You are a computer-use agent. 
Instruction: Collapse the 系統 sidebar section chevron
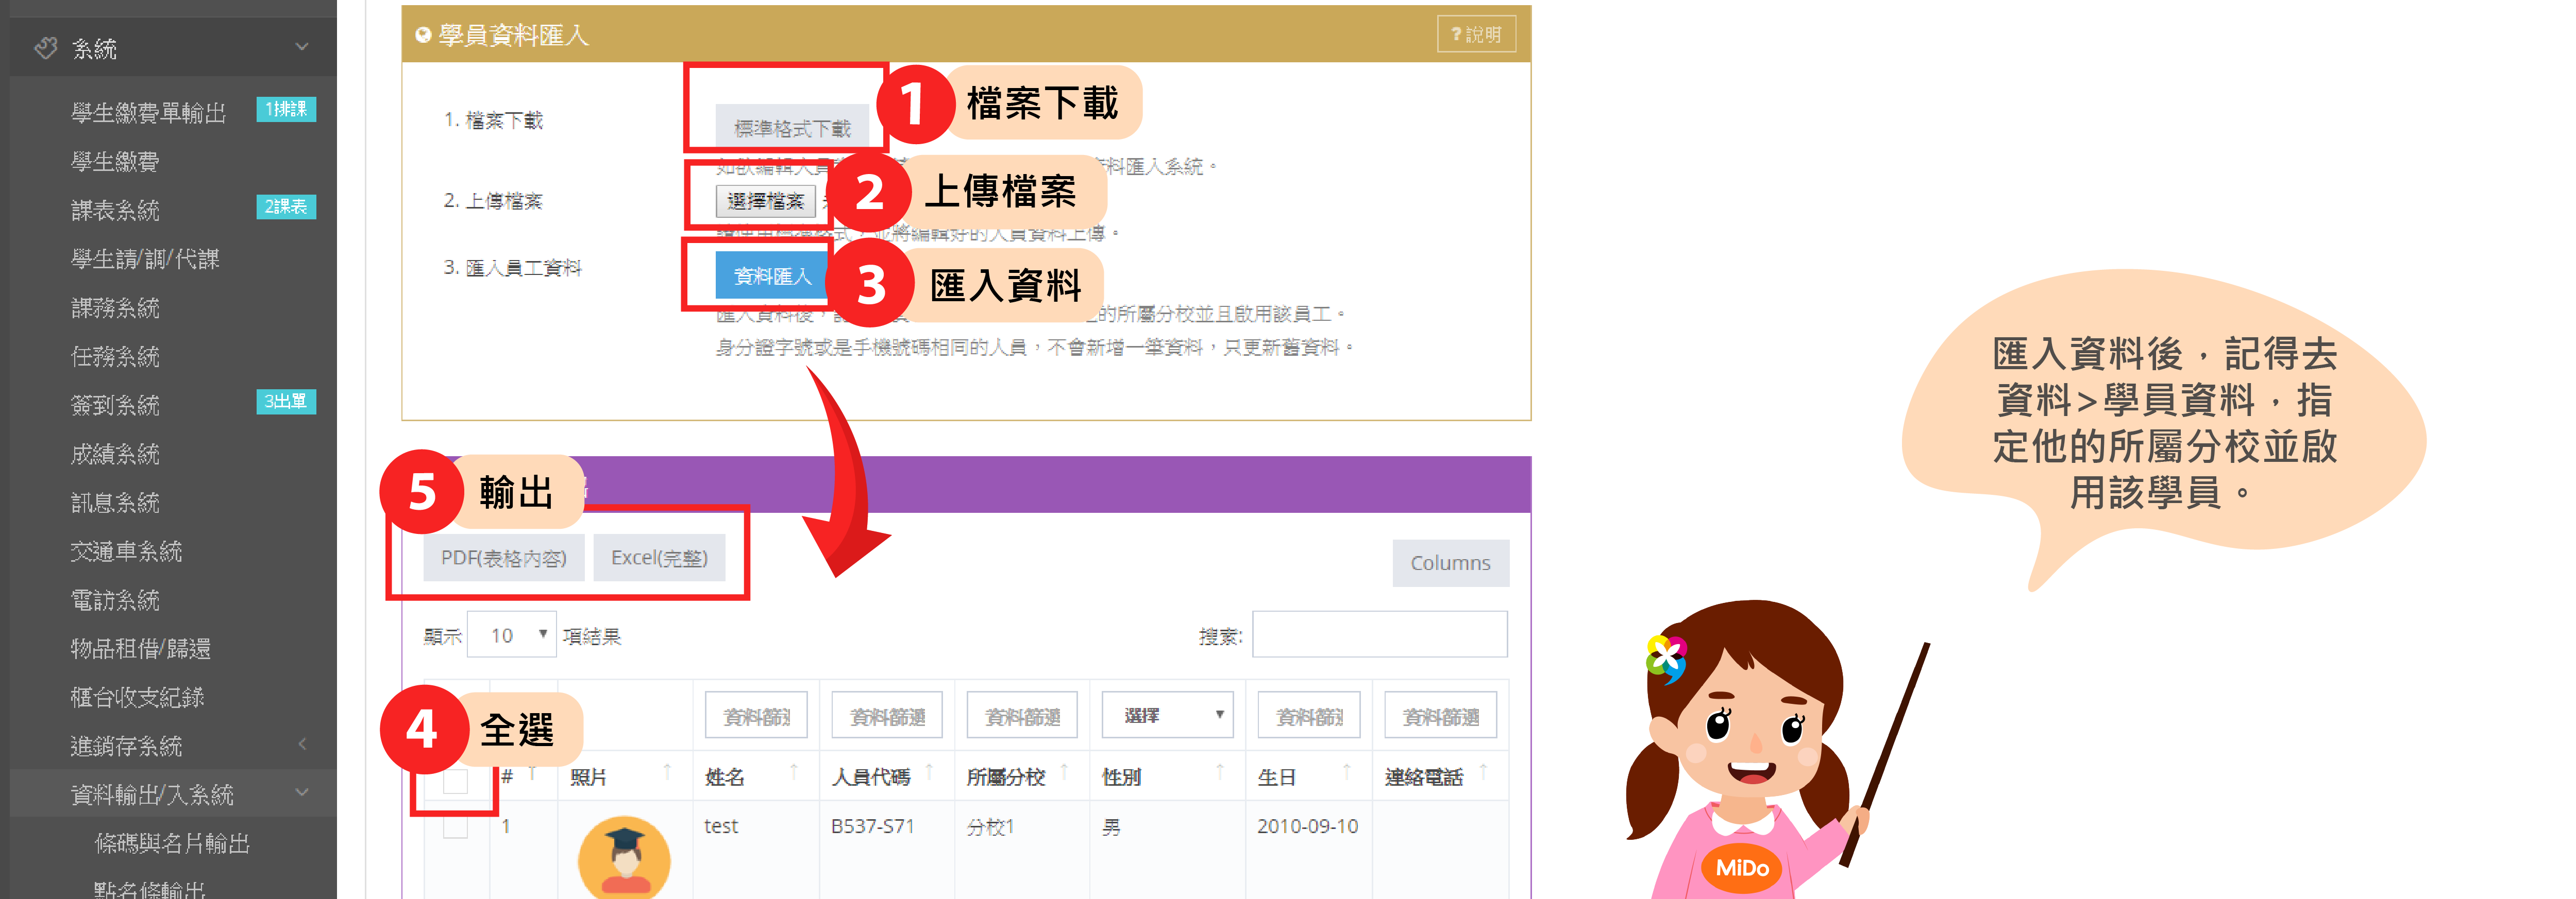point(302,47)
